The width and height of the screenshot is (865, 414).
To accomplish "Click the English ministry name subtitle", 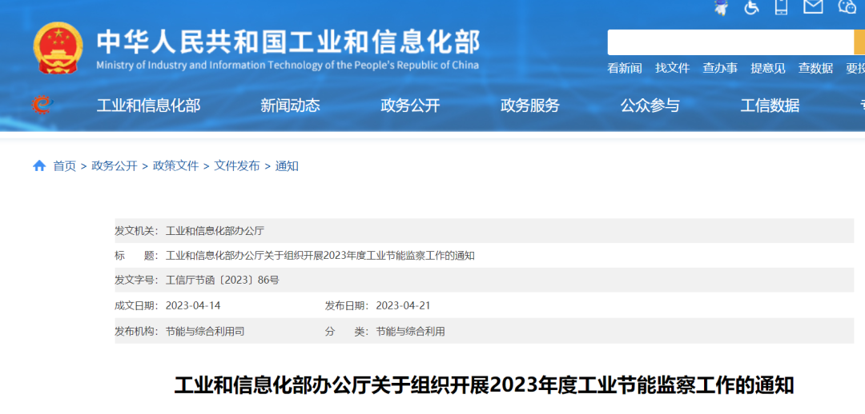I will pyautogui.click(x=288, y=65).
